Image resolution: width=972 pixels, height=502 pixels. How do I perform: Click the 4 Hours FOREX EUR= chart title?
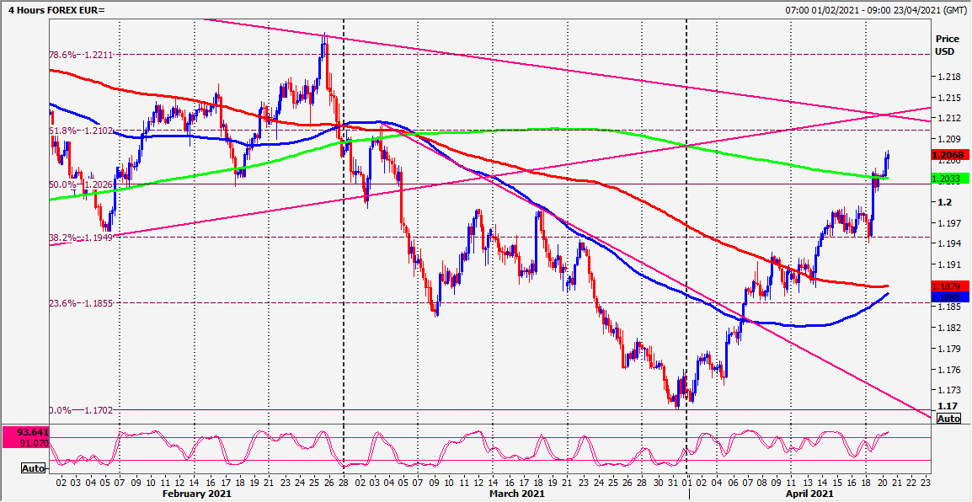point(55,9)
